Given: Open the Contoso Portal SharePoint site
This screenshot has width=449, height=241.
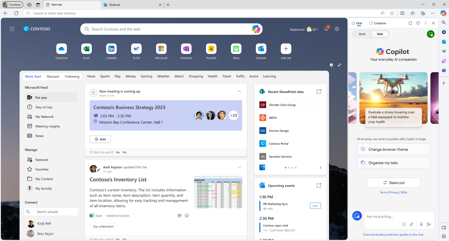Looking at the screenshot, I should [x=274, y=144].
